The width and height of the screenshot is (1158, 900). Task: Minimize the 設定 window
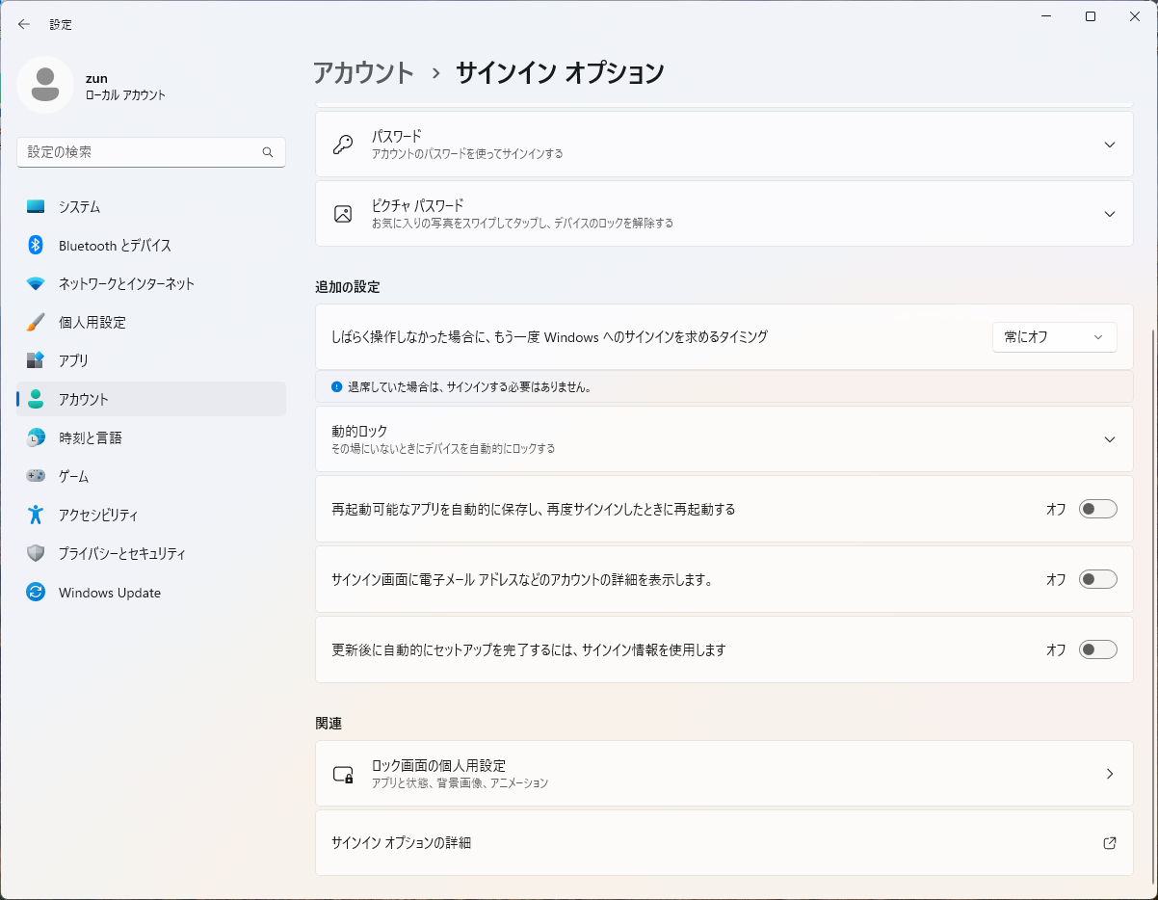point(1047,16)
